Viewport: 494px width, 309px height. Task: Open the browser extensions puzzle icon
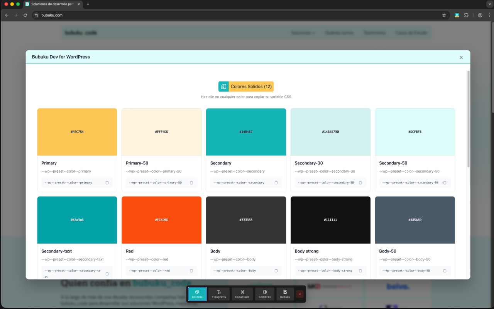point(466,15)
